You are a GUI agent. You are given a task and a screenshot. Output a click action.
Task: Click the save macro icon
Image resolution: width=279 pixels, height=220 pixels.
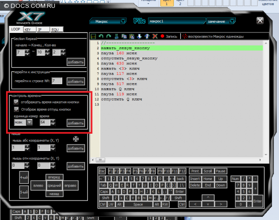coord(93,36)
